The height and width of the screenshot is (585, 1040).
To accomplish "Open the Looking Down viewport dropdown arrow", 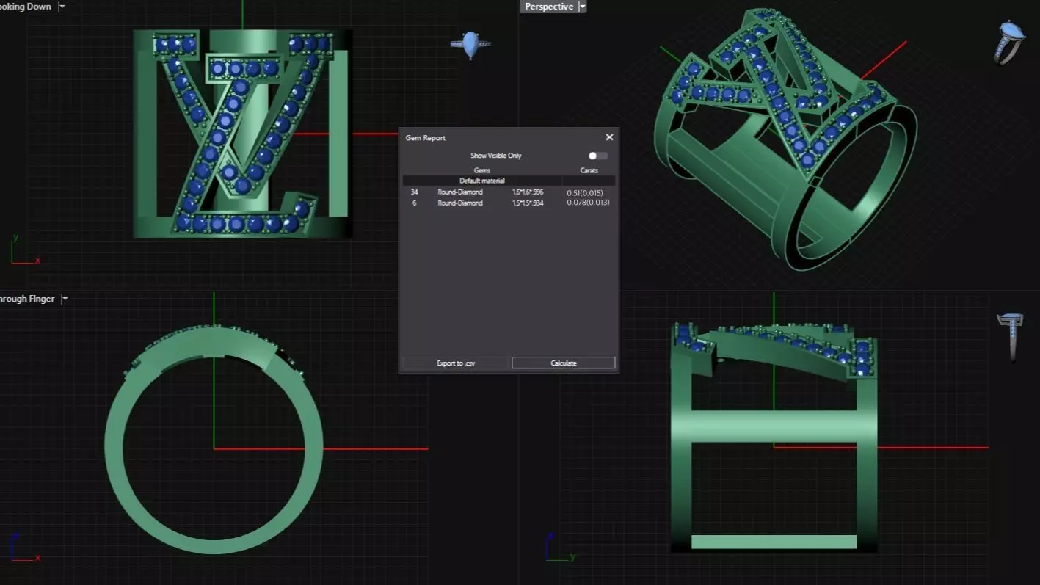I will pos(62,7).
